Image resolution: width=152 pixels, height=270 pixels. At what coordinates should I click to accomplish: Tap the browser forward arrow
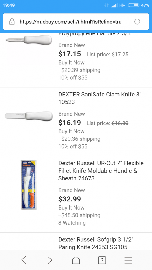50,260
